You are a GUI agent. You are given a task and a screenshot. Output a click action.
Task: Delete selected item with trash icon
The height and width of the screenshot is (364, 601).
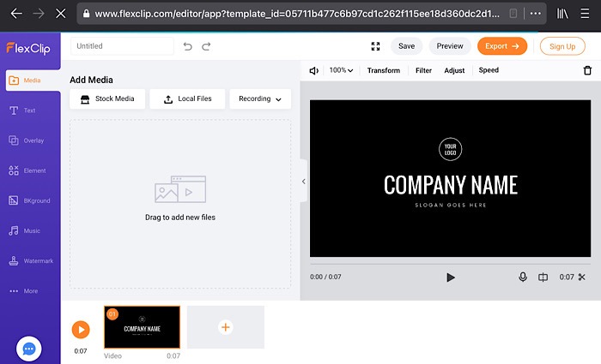[x=587, y=70]
